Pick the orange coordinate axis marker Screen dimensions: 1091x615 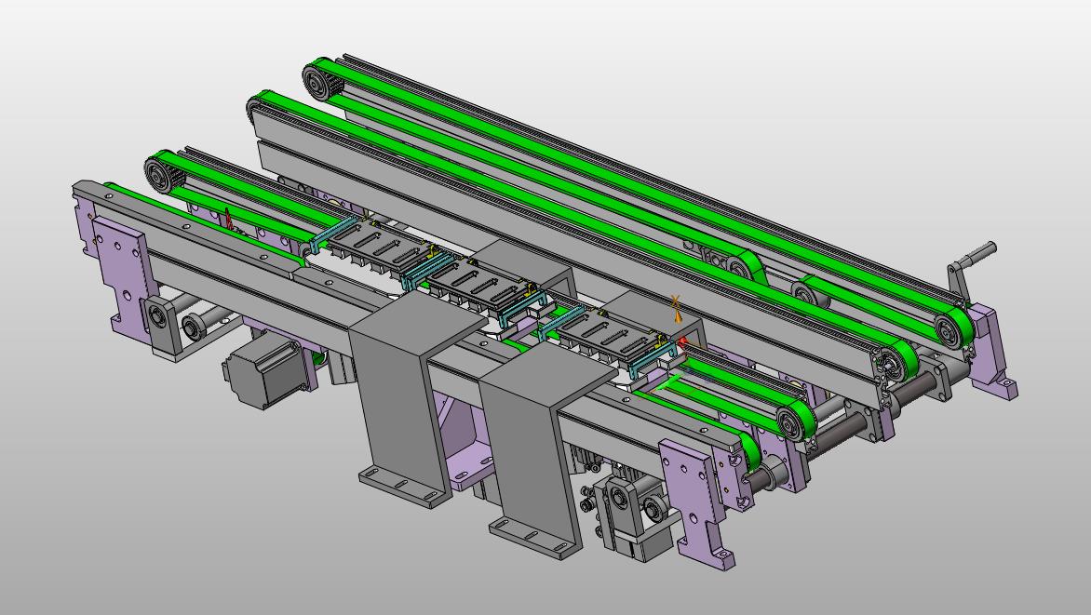(676, 308)
